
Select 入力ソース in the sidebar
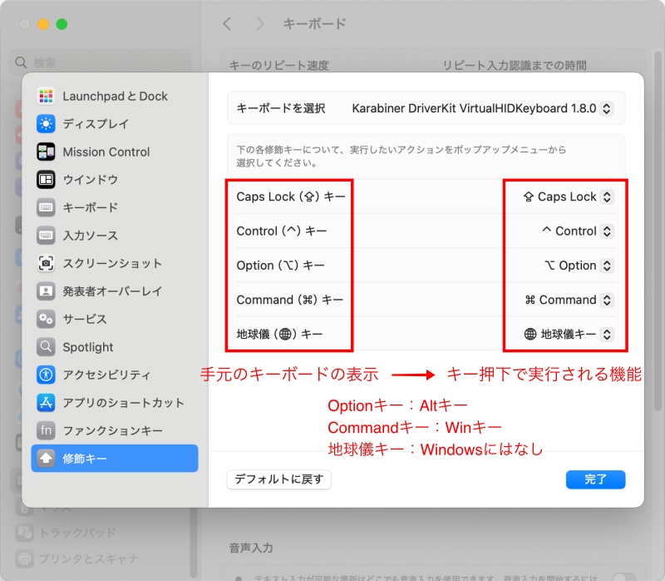tap(90, 236)
